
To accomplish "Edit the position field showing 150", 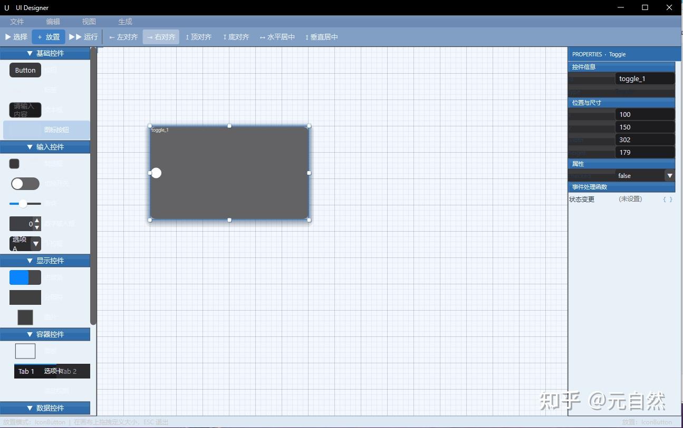I will click(645, 127).
